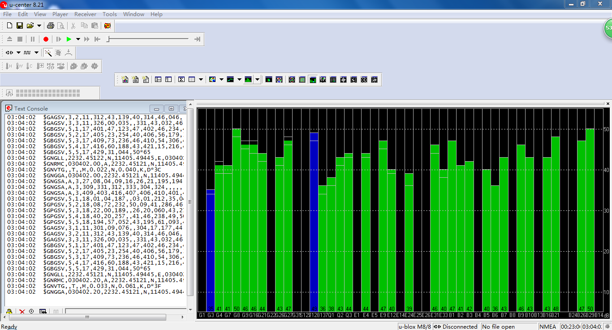This screenshot has width=612, height=330.
Task: Click the red record button
Action: [46, 39]
